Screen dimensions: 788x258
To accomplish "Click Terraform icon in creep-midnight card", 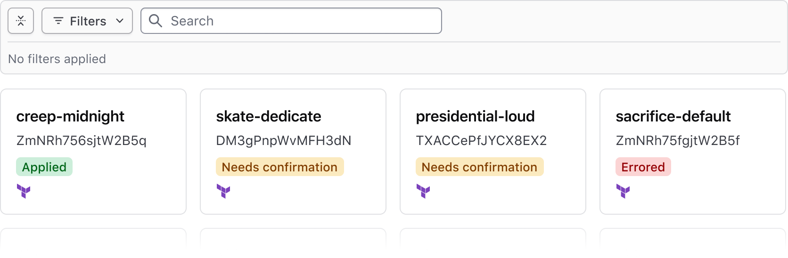I will coord(24,191).
